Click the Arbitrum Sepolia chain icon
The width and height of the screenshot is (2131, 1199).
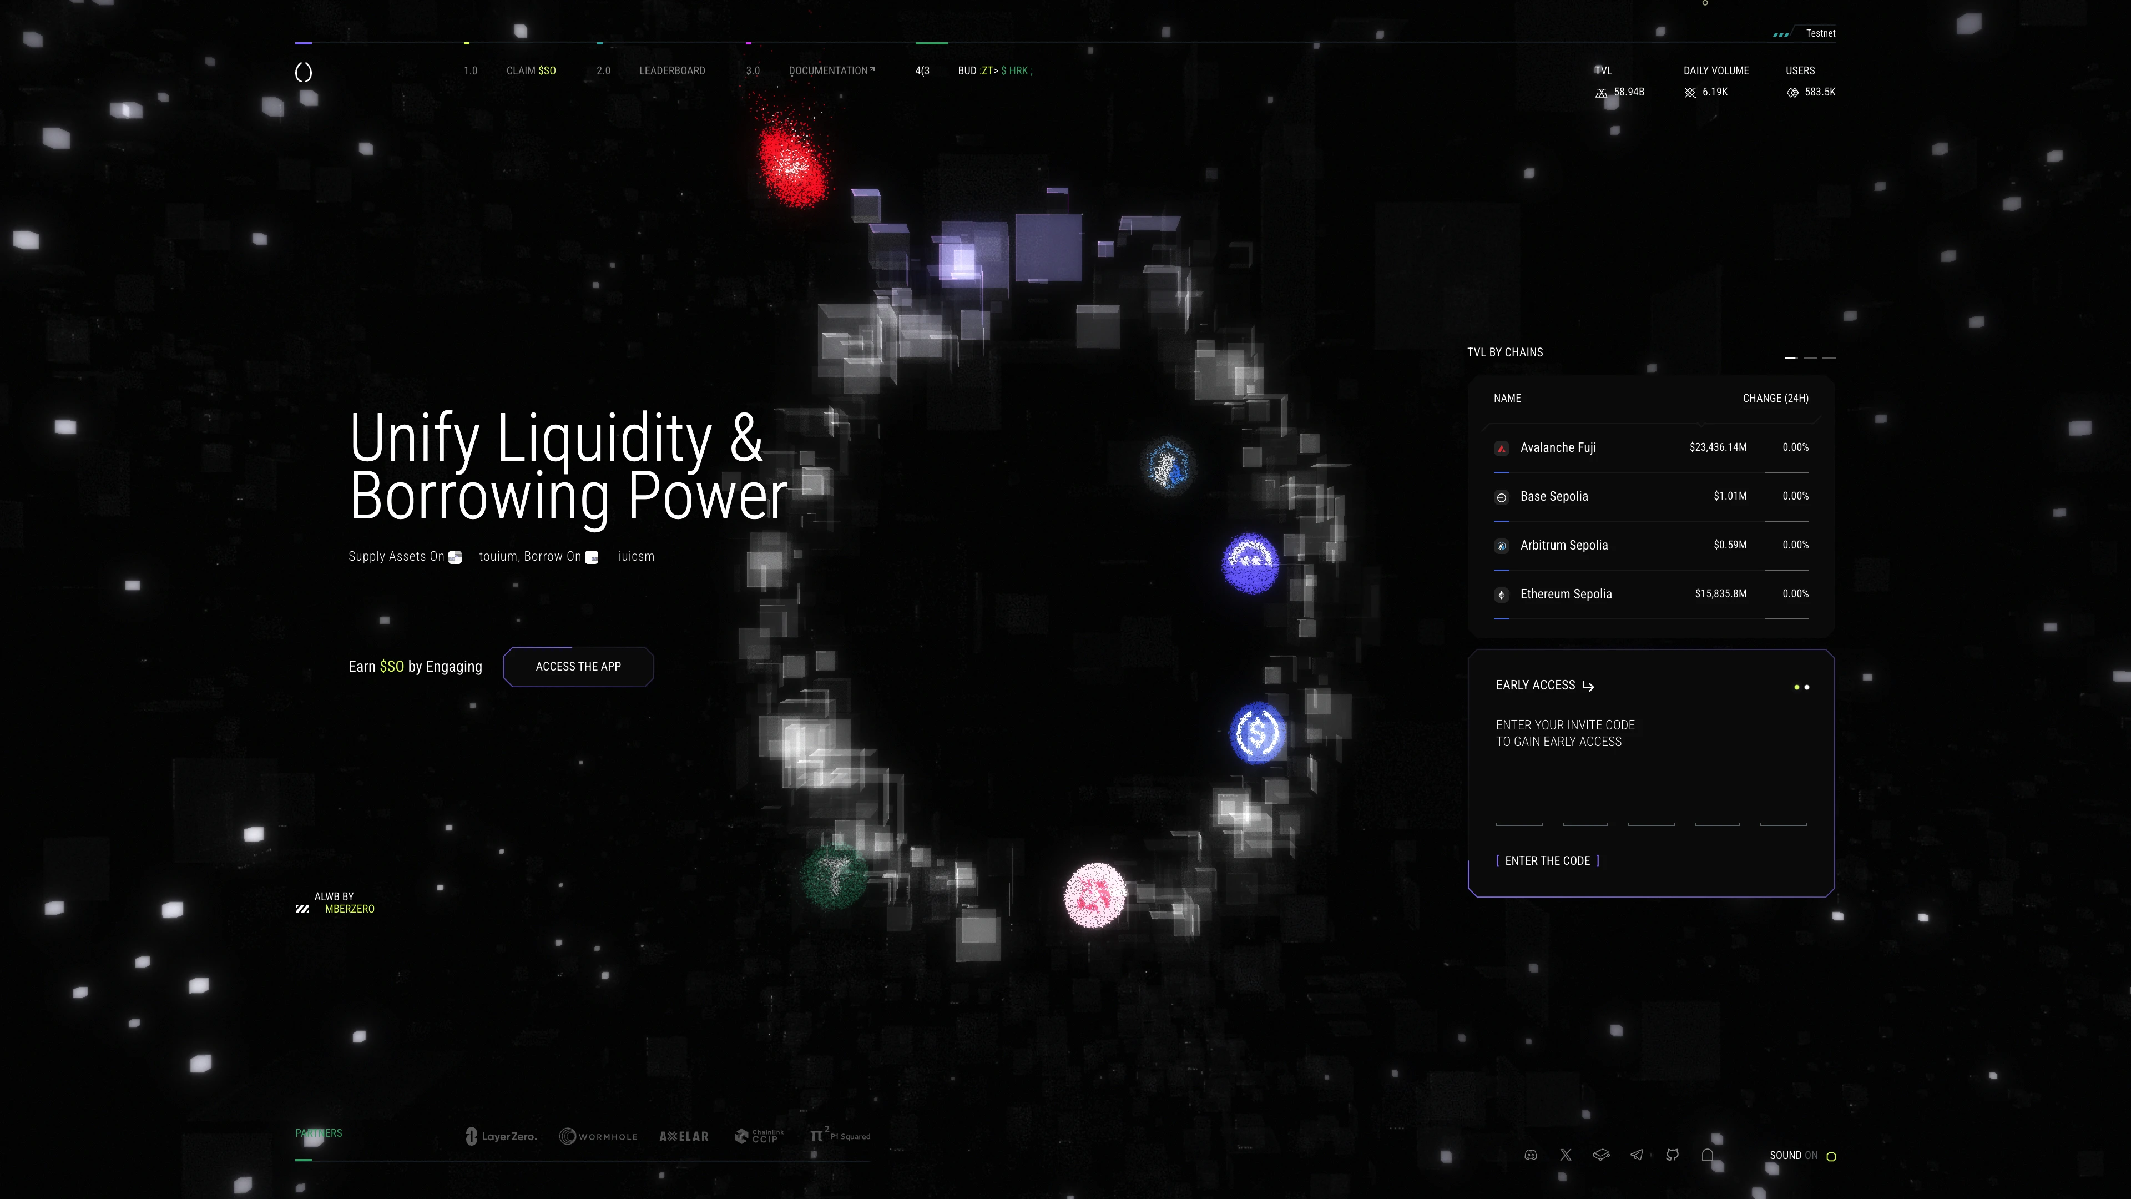coord(1502,546)
